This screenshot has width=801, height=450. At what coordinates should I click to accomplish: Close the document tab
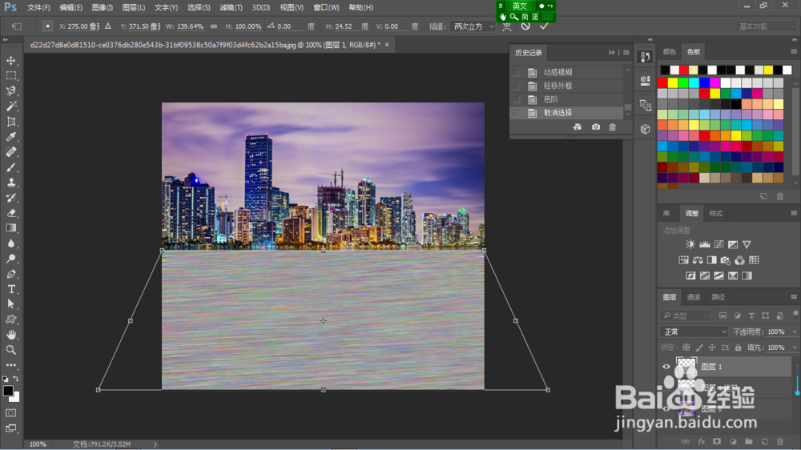coord(387,45)
